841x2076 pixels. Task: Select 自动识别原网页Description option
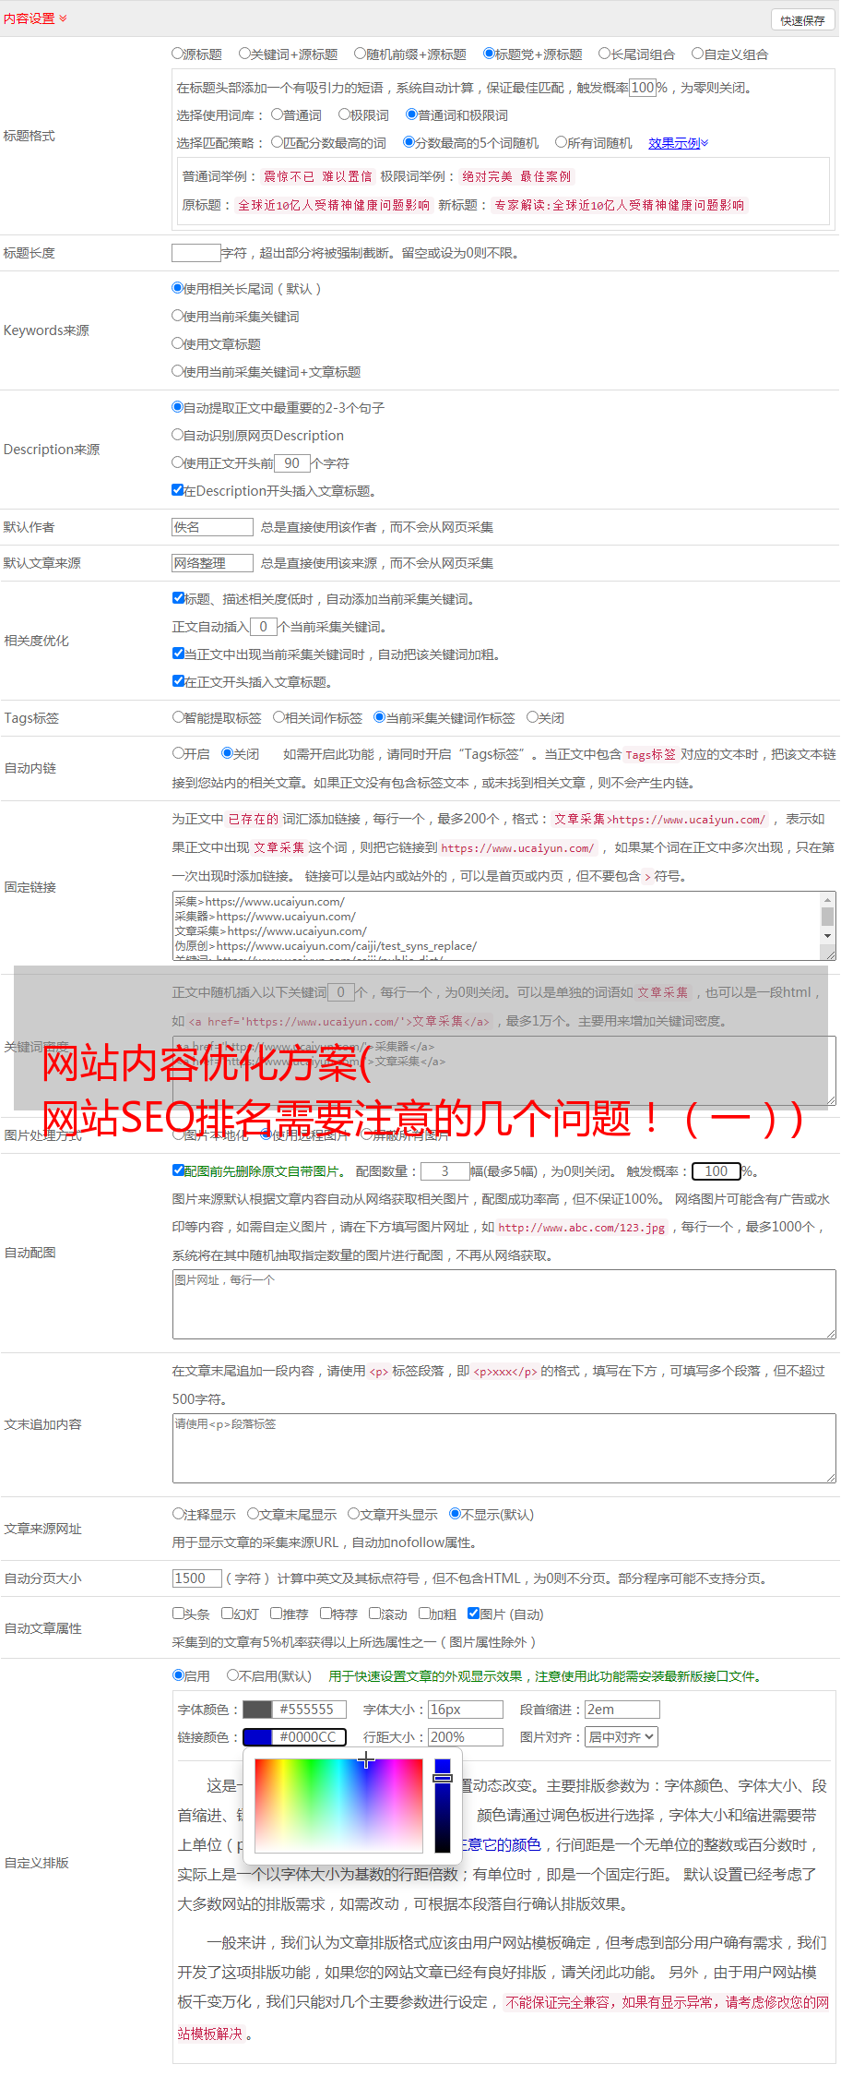point(178,435)
